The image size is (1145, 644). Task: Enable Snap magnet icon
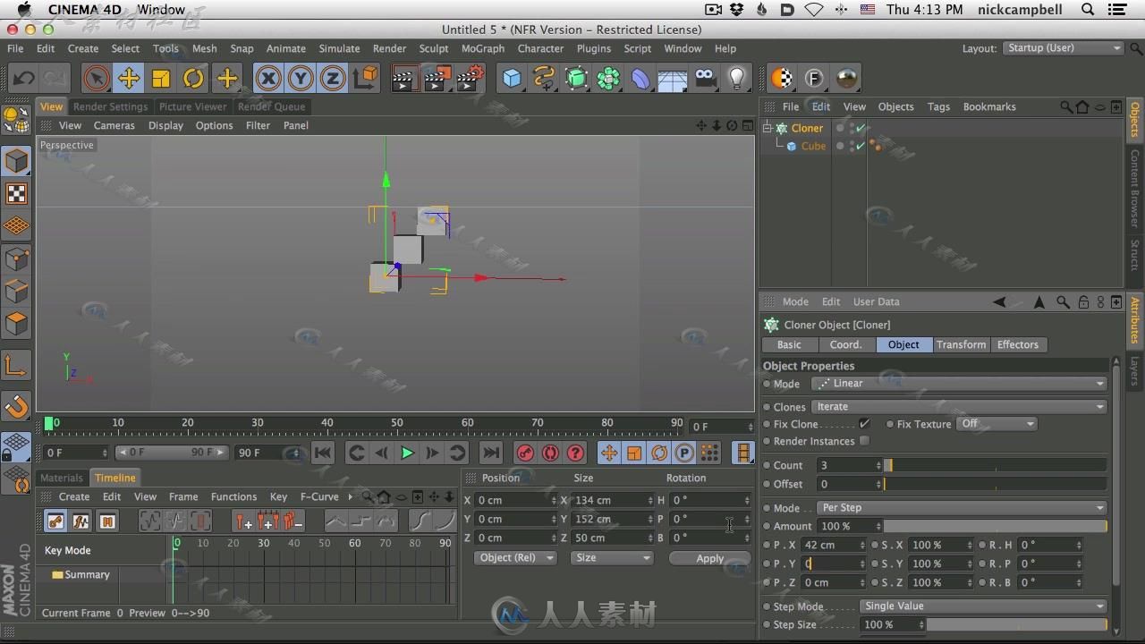tap(16, 405)
